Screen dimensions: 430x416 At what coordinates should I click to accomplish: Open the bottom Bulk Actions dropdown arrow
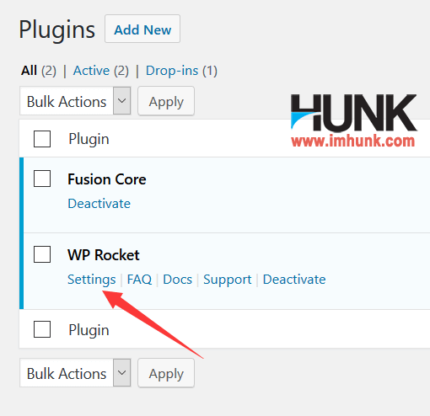tap(121, 373)
